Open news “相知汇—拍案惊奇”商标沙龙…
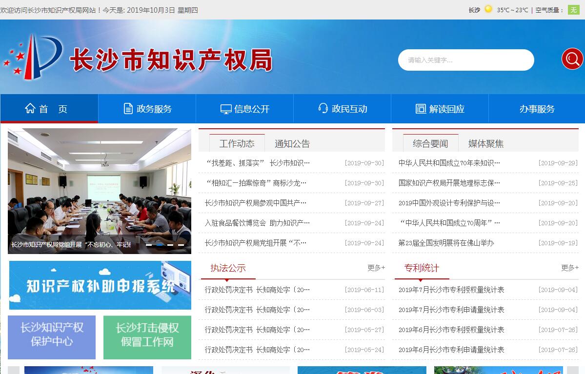 click(x=256, y=183)
